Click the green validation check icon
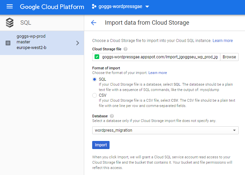The width and height of the screenshot is (245, 175). click(x=97, y=57)
